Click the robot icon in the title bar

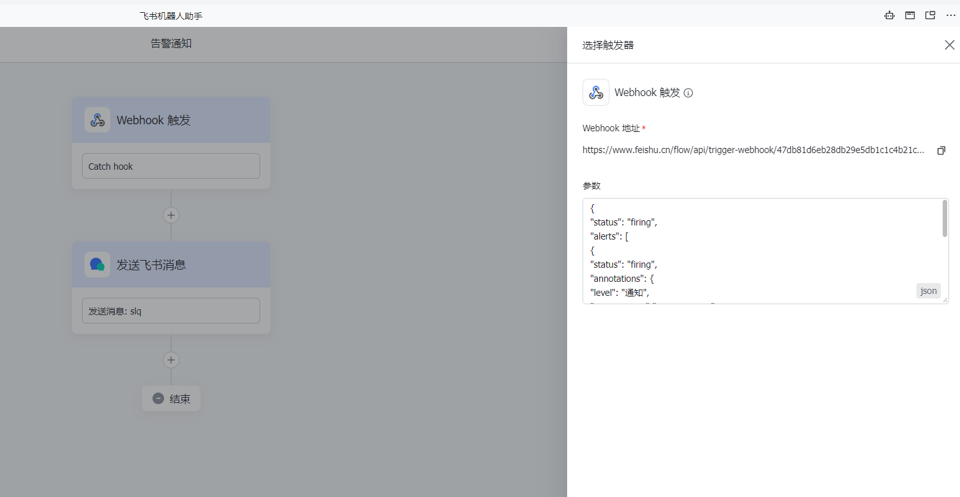890,15
